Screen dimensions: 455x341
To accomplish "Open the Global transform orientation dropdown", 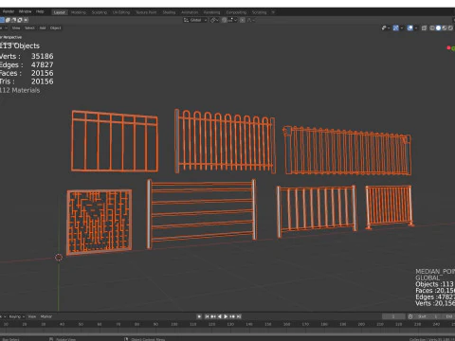I will coord(195,20).
